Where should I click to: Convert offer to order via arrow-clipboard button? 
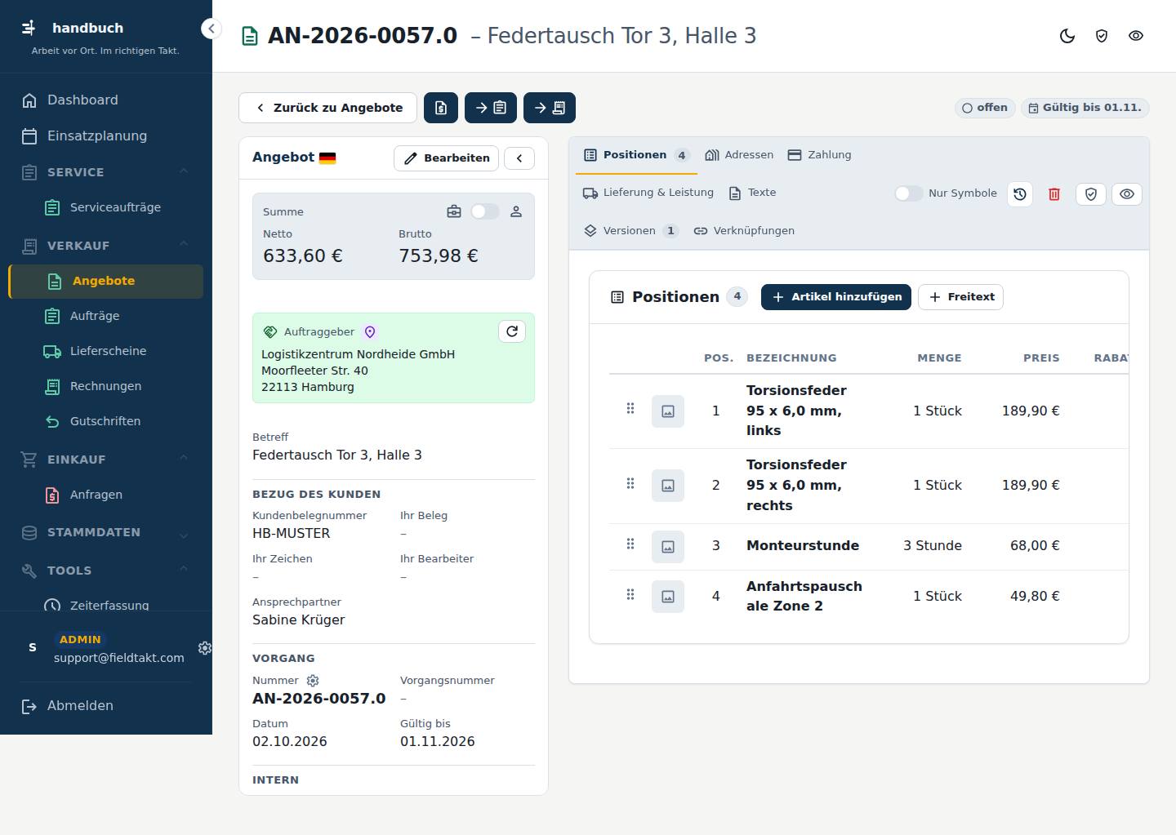pyautogui.click(x=491, y=108)
